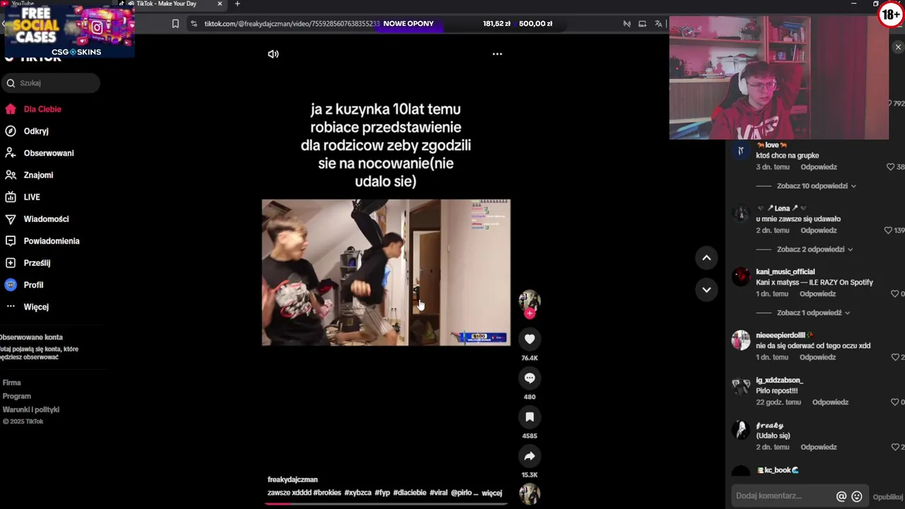Seek on the video progress bar
The image size is (905, 509).
(385, 503)
